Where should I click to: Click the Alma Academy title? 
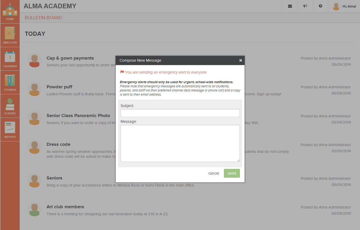coord(50,6)
